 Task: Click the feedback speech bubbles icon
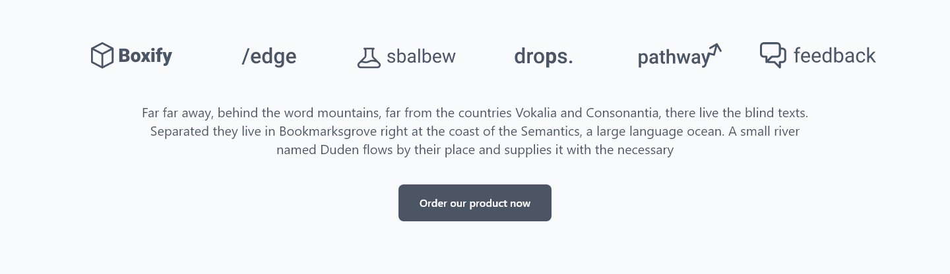coord(773,55)
